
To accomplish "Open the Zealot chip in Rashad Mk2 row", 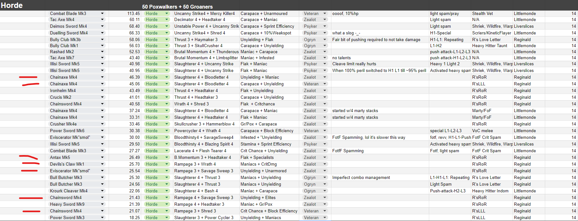I will pyautogui.click(x=315, y=52).
